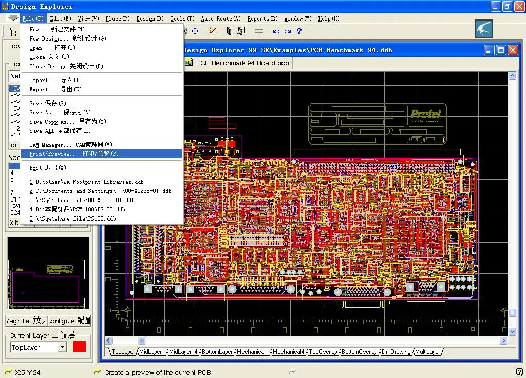
Task: Choose Save As in File menu
Action: 101,112
